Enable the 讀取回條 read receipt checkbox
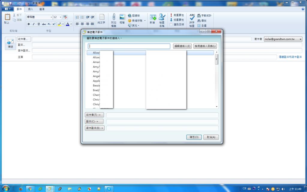Screen dimensions: 307x192 (171, 25)
